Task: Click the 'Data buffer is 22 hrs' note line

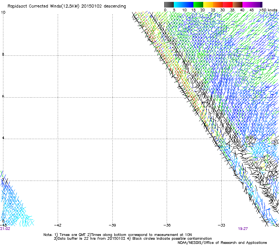Action: pos(133,239)
